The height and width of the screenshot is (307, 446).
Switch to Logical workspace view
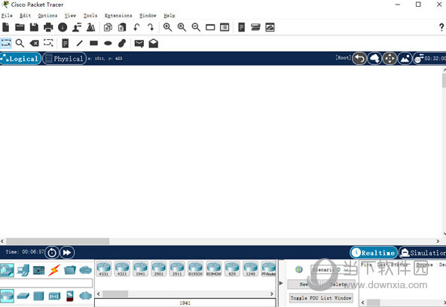tap(20, 59)
